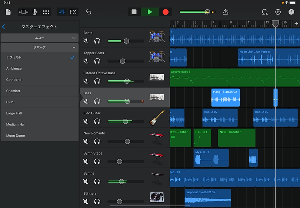Toggle the metronome icon
300x208 pixels.
pos(225,12)
